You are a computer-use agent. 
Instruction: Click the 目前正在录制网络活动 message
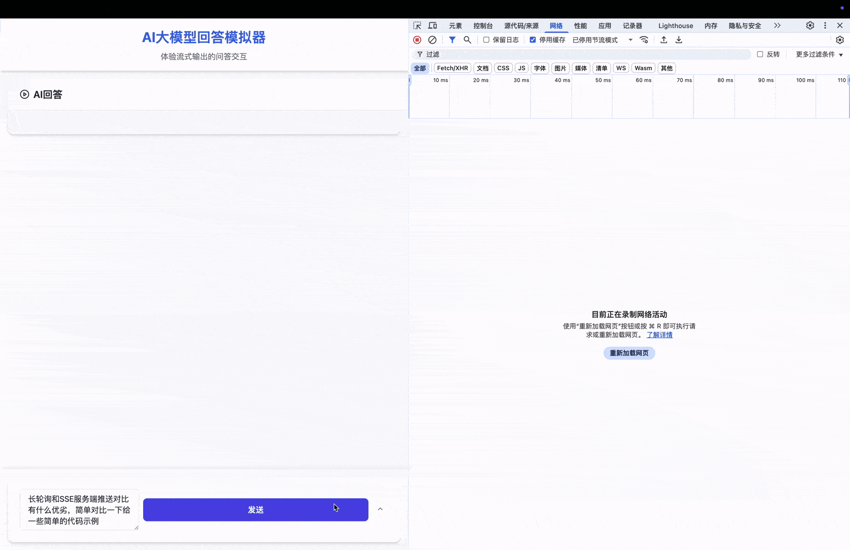(629, 315)
